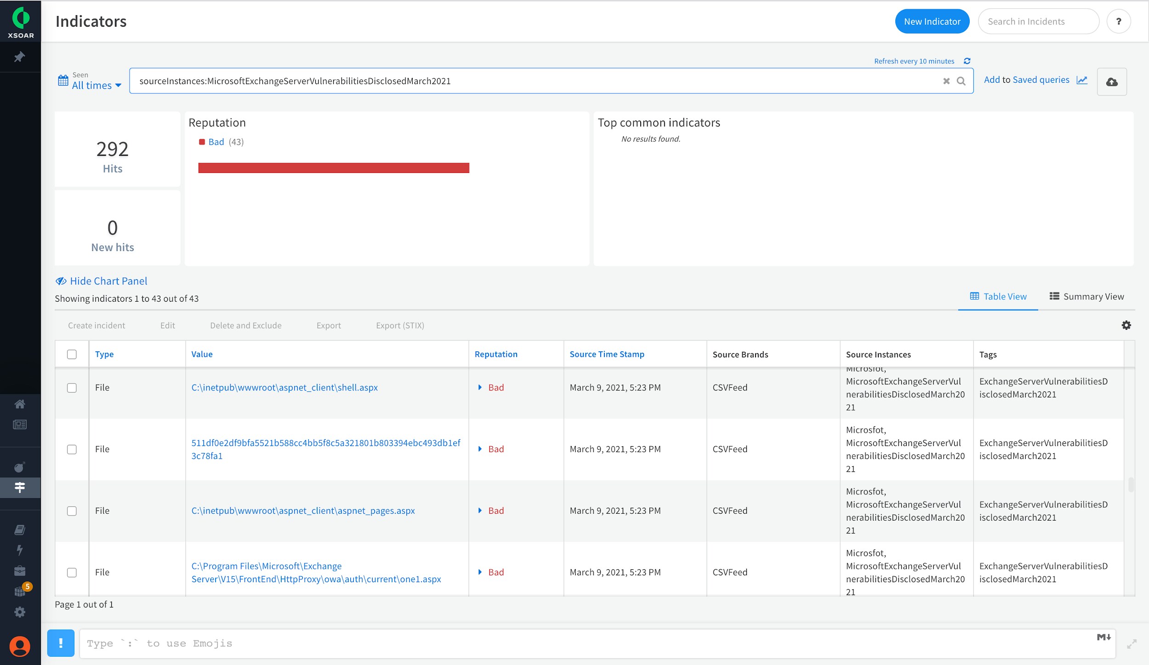Open the Home page from sidebar
Viewport: 1149px width, 665px height.
click(20, 404)
